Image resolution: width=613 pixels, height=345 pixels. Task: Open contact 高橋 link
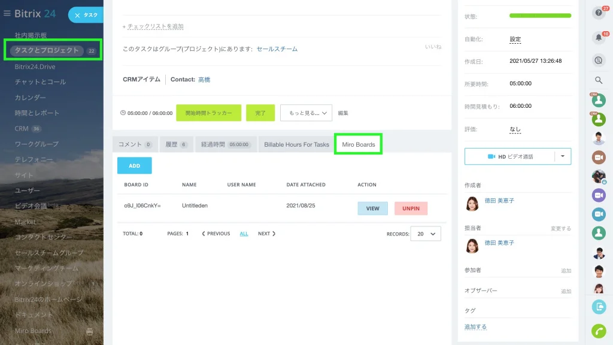(204, 80)
